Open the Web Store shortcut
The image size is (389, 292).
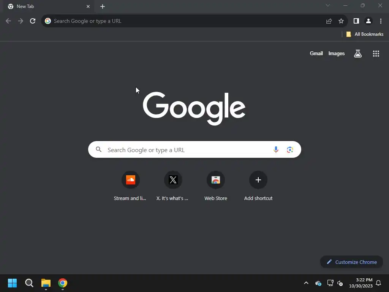click(x=216, y=186)
